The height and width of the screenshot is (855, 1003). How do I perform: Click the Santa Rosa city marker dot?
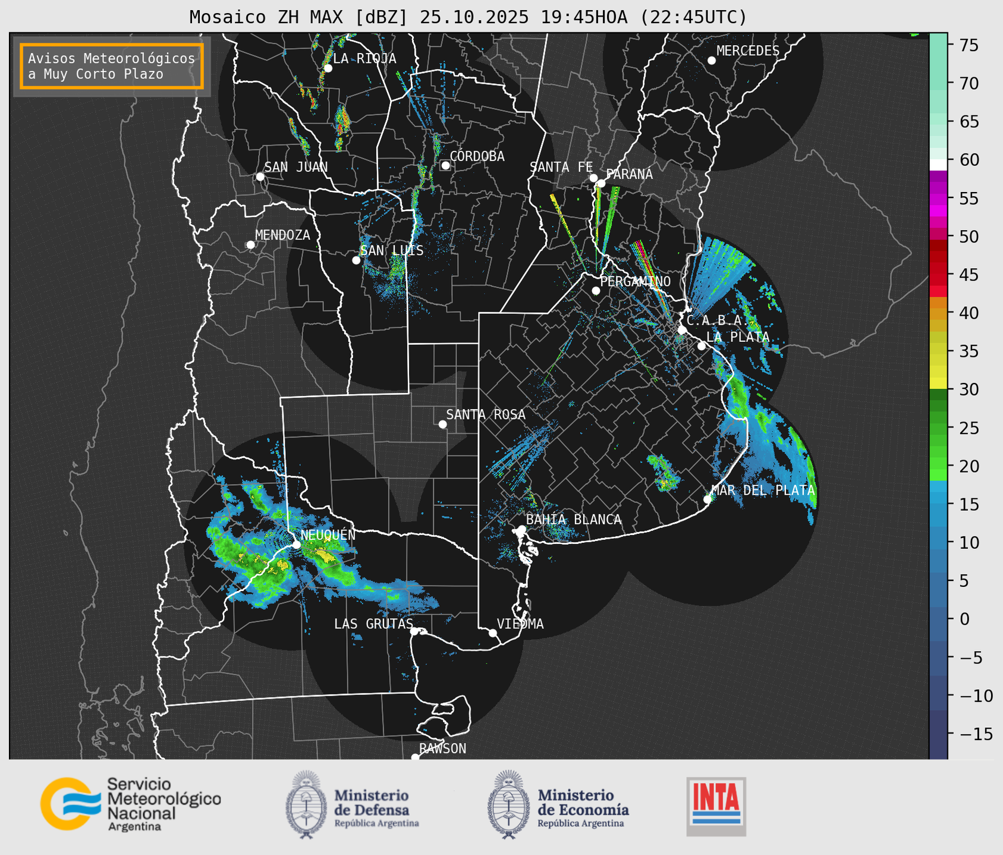[442, 424]
